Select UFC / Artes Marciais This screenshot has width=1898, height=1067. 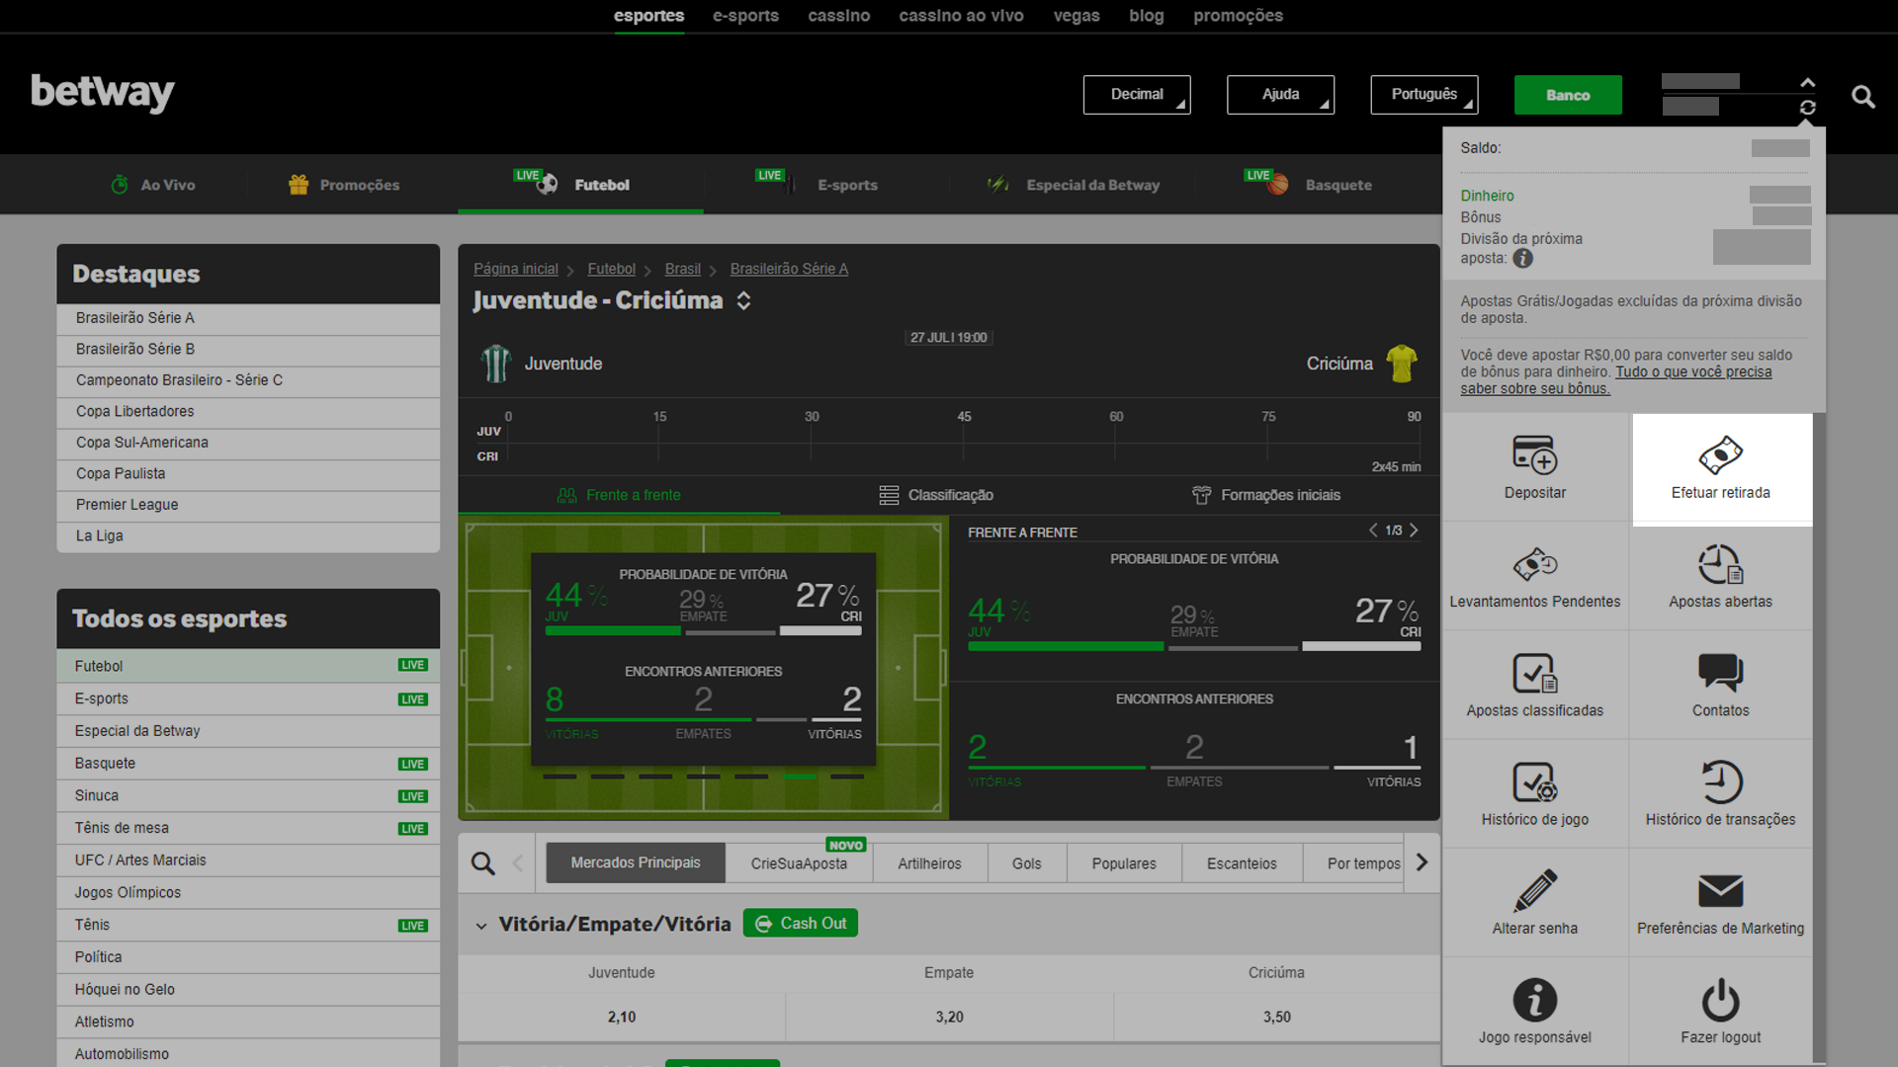248,861
